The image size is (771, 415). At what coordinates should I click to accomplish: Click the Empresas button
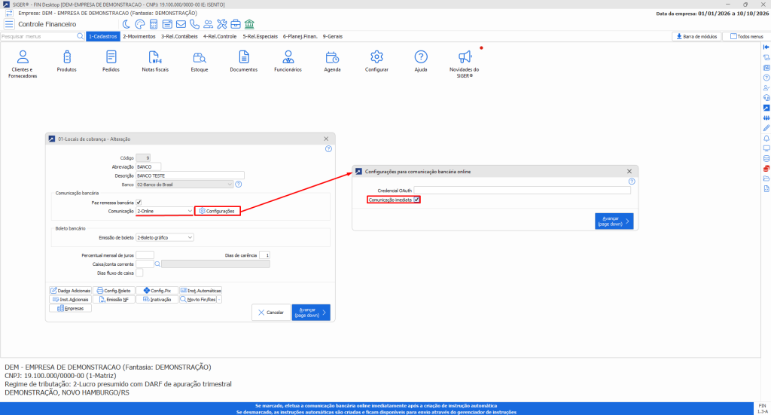70,308
